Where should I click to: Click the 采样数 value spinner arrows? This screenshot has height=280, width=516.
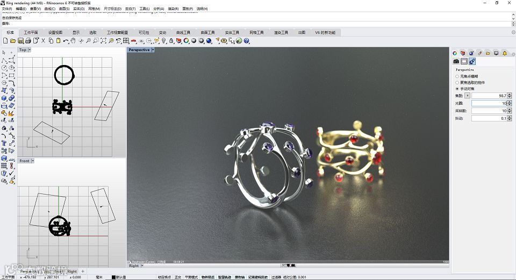click(x=510, y=111)
